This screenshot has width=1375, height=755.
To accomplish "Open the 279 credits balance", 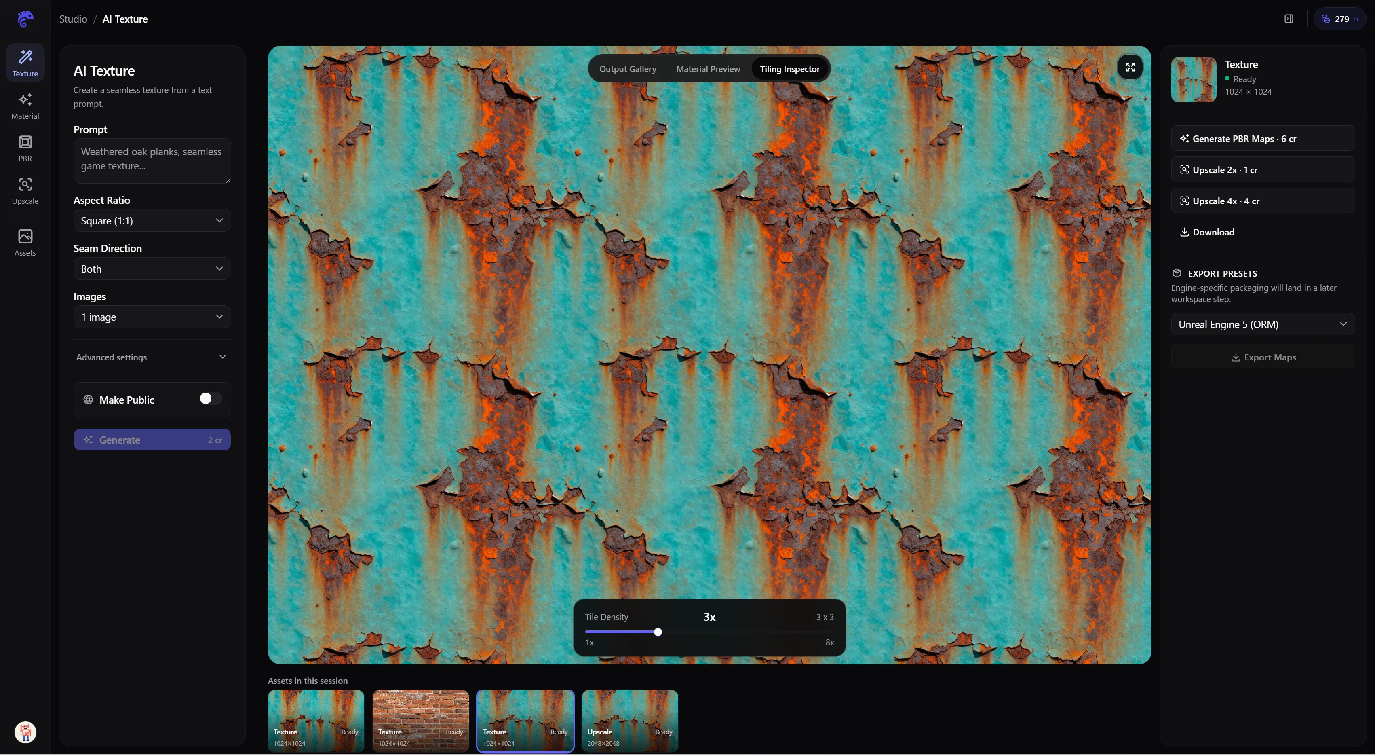I will click(x=1340, y=19).
